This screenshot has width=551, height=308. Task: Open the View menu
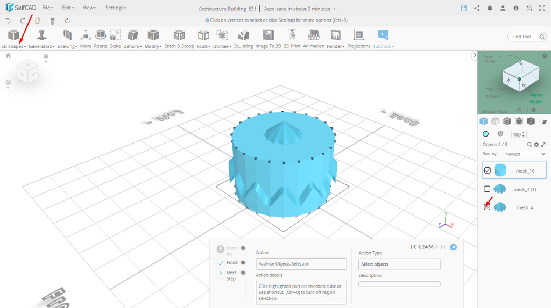coord(89,8)
